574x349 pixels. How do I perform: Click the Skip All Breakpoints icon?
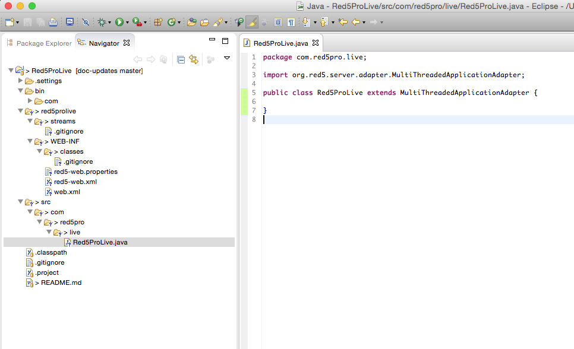[x=86, y=23]
